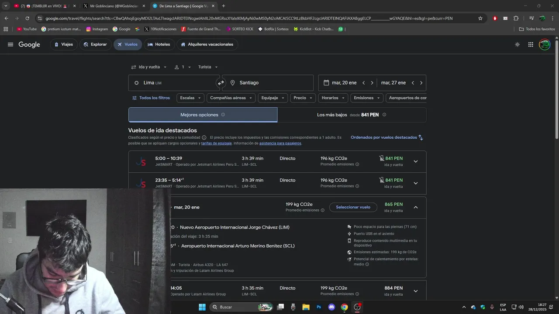Screen dimensions: 559x314
Task: Open the Compañías aéreas filter dropdown
Action: pos(231,98)
